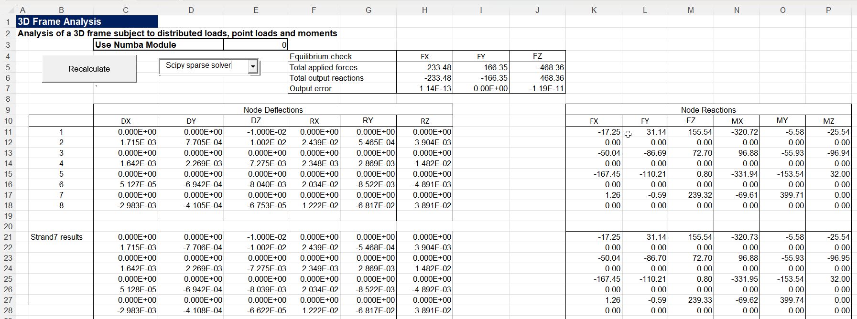Select column header H
This screenshot has width=857, height=319.
[424, 10]
